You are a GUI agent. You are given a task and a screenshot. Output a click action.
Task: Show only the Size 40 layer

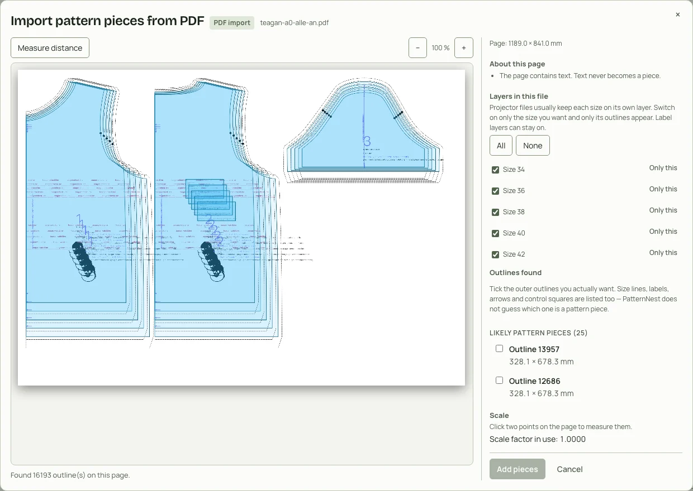click(663, 232)
